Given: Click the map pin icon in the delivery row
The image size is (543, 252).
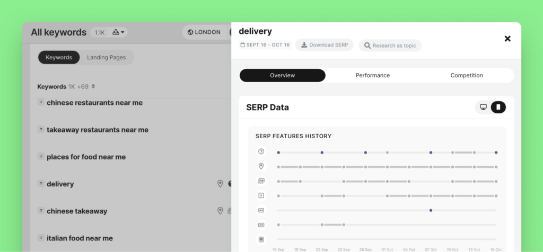Looking at the screenshot, I should point(220,184).
